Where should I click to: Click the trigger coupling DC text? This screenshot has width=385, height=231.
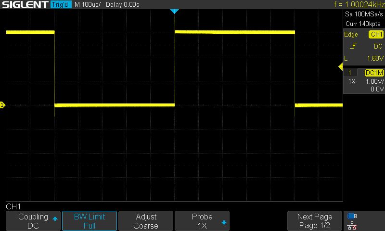pos(378,46)
